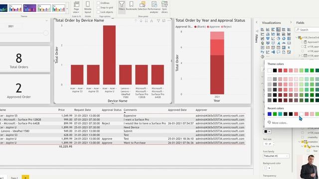The height and width of the screenshot is (179, 319).
Task: Select the Q&A visualization icon
Action: [278, 52]
